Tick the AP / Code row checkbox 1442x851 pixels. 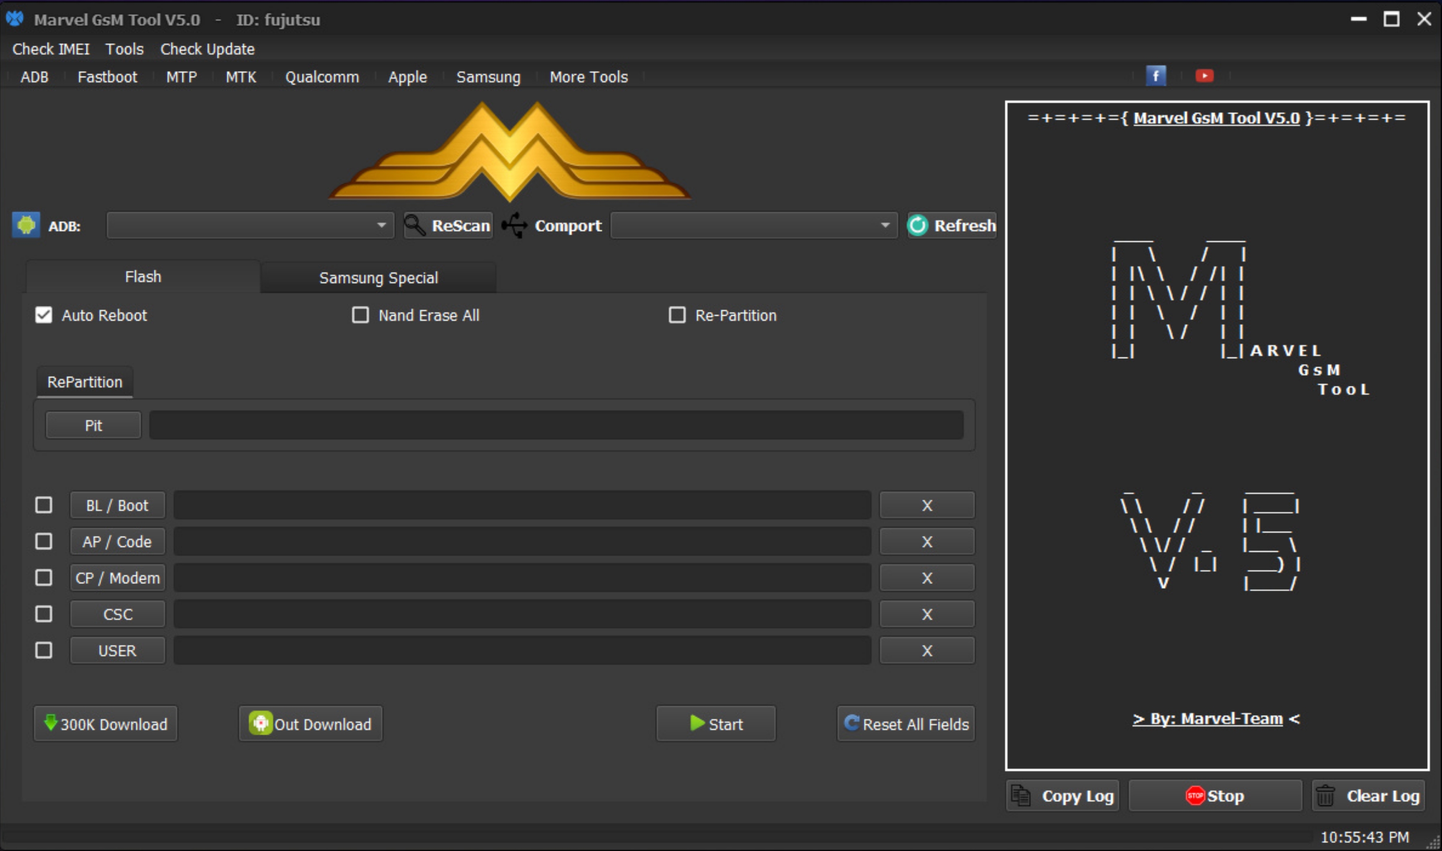click(44, 541)
